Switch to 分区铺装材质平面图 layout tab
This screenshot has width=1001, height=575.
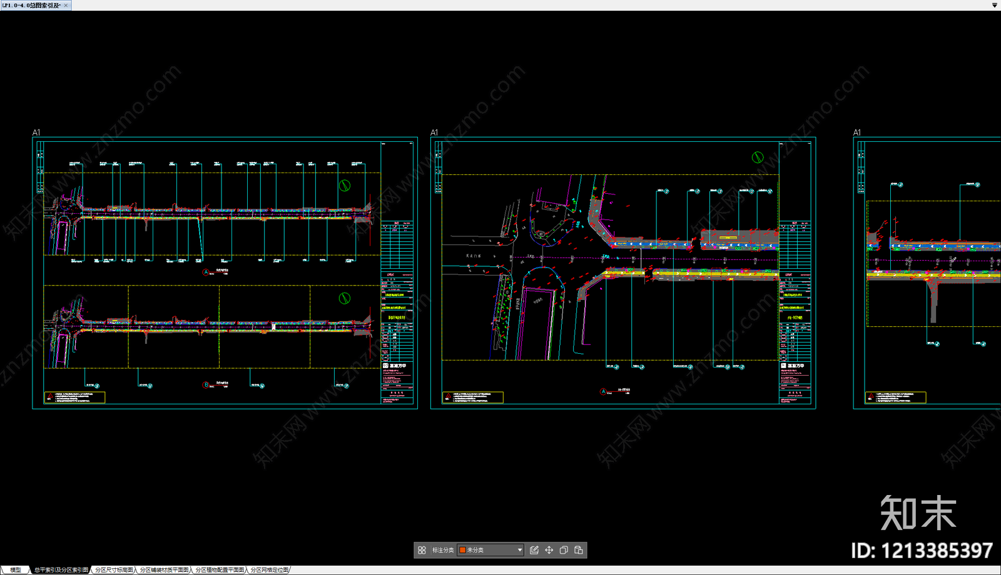tap(164, 570)
